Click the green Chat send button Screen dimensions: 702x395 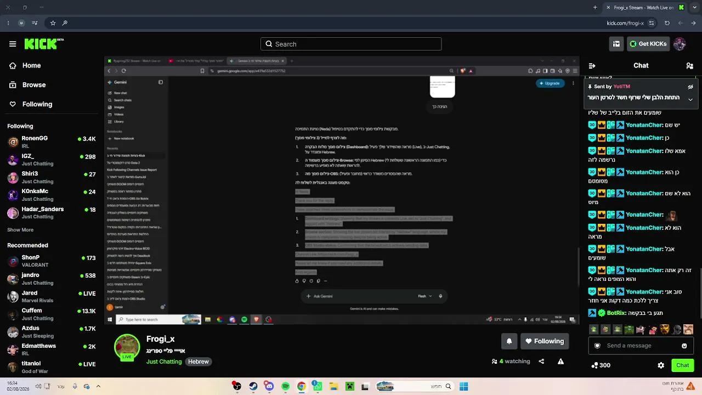[x=682, y=365]
